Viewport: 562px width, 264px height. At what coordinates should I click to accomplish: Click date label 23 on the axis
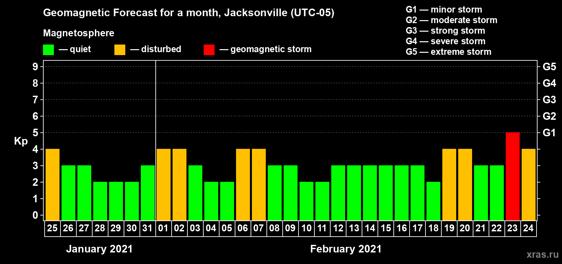tap(512, 228)
